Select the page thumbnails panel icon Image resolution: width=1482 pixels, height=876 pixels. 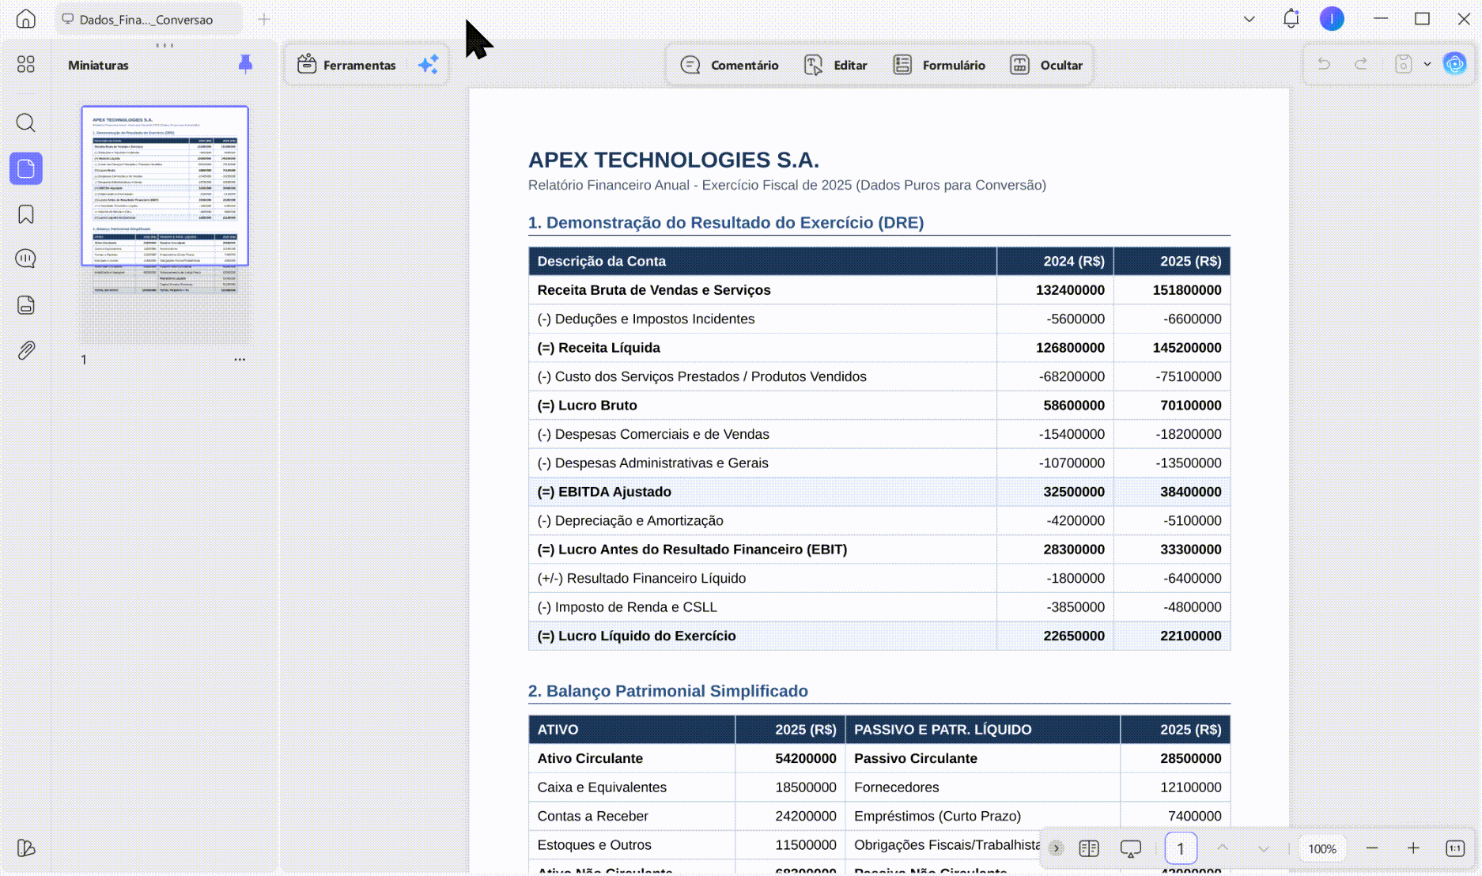coord(26,168)
